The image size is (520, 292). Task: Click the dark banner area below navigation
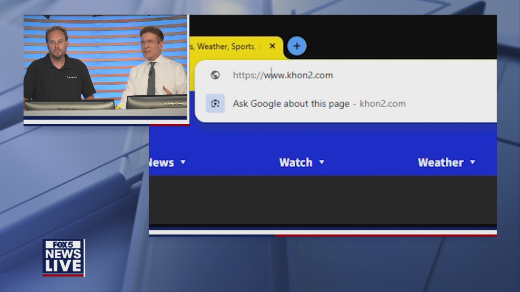[x=323, y=200]
